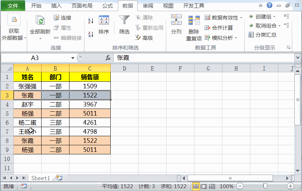302x191 pixels.
Task: Insert a new worksheet tab icon
Action: point(59,178)
